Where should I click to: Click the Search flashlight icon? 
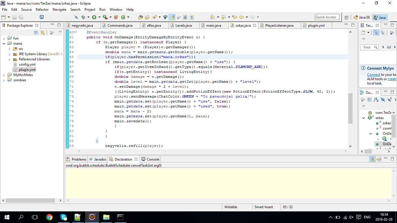tap(154, 17)
